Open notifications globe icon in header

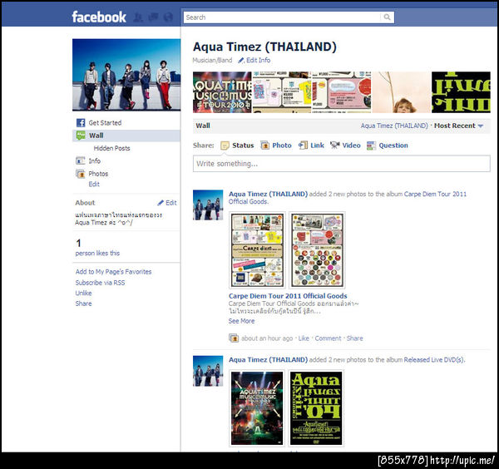coord(168,17)
